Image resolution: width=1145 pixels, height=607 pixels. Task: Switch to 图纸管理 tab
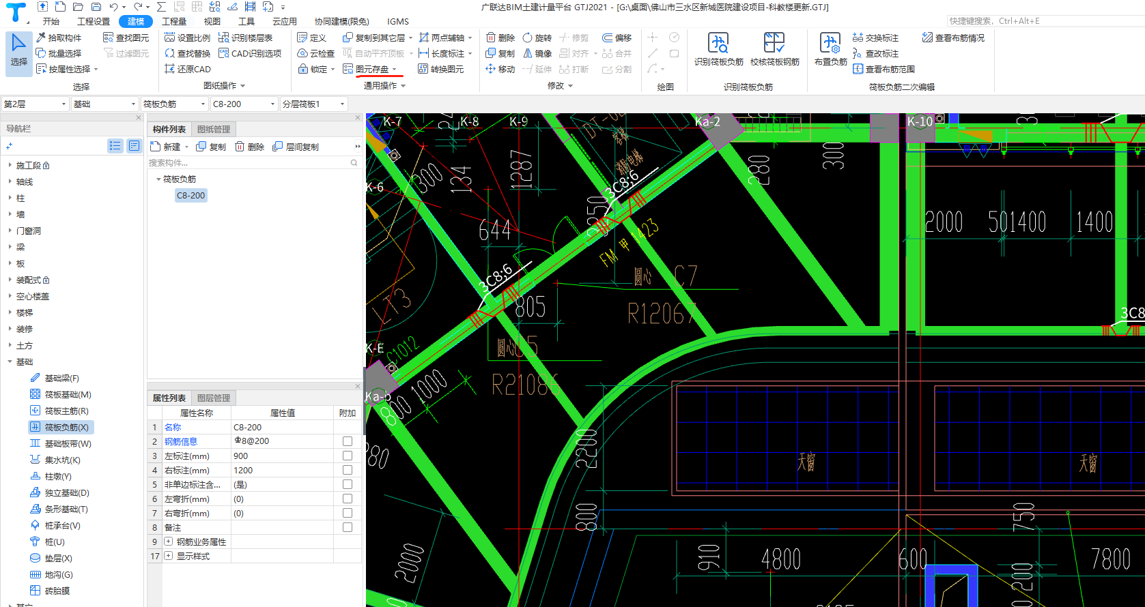(214, 130)
